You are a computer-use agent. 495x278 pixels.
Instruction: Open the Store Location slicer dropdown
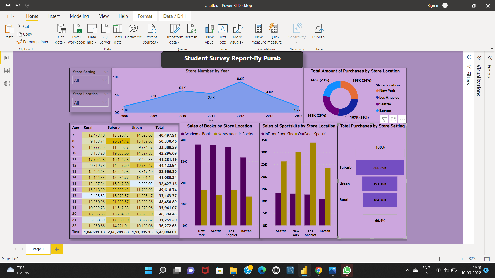104,102
